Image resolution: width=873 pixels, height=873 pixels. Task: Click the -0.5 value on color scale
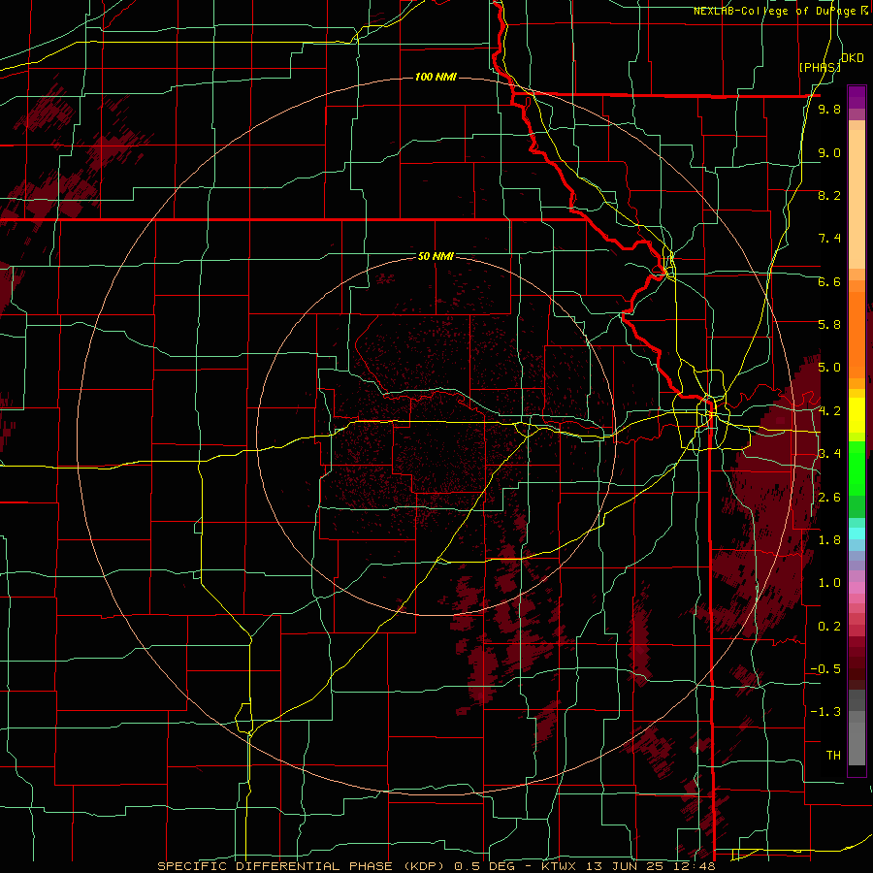tap(825, 668)
